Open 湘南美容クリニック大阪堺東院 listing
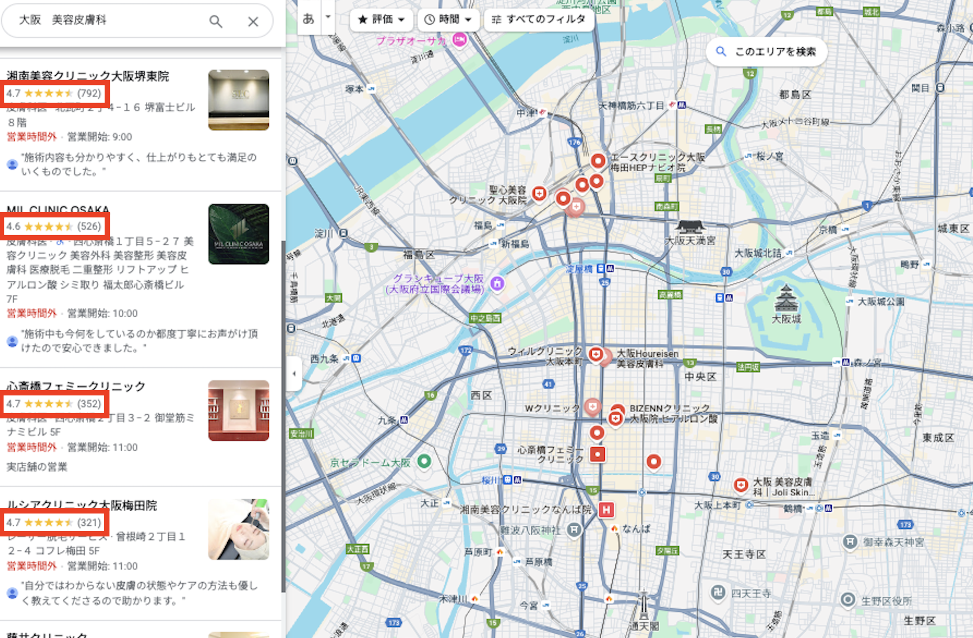 point(88,76)
